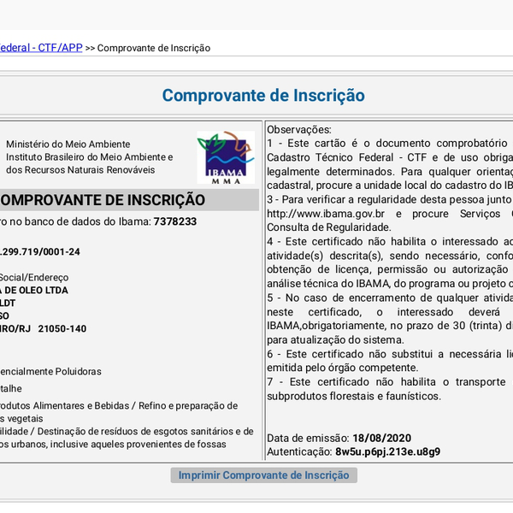
Task: Click para atualização do sistema text
Action: tap(335, 340)
